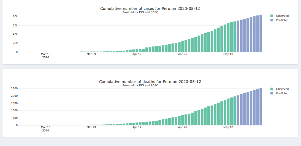Click the blue Predicted swatch in the cases legend
Viewport: 301px width, 146px height.
click(x=272, y=20)
